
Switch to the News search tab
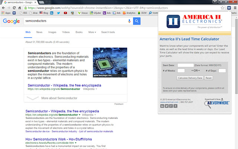pyautogui.click(x=39, y=32)
